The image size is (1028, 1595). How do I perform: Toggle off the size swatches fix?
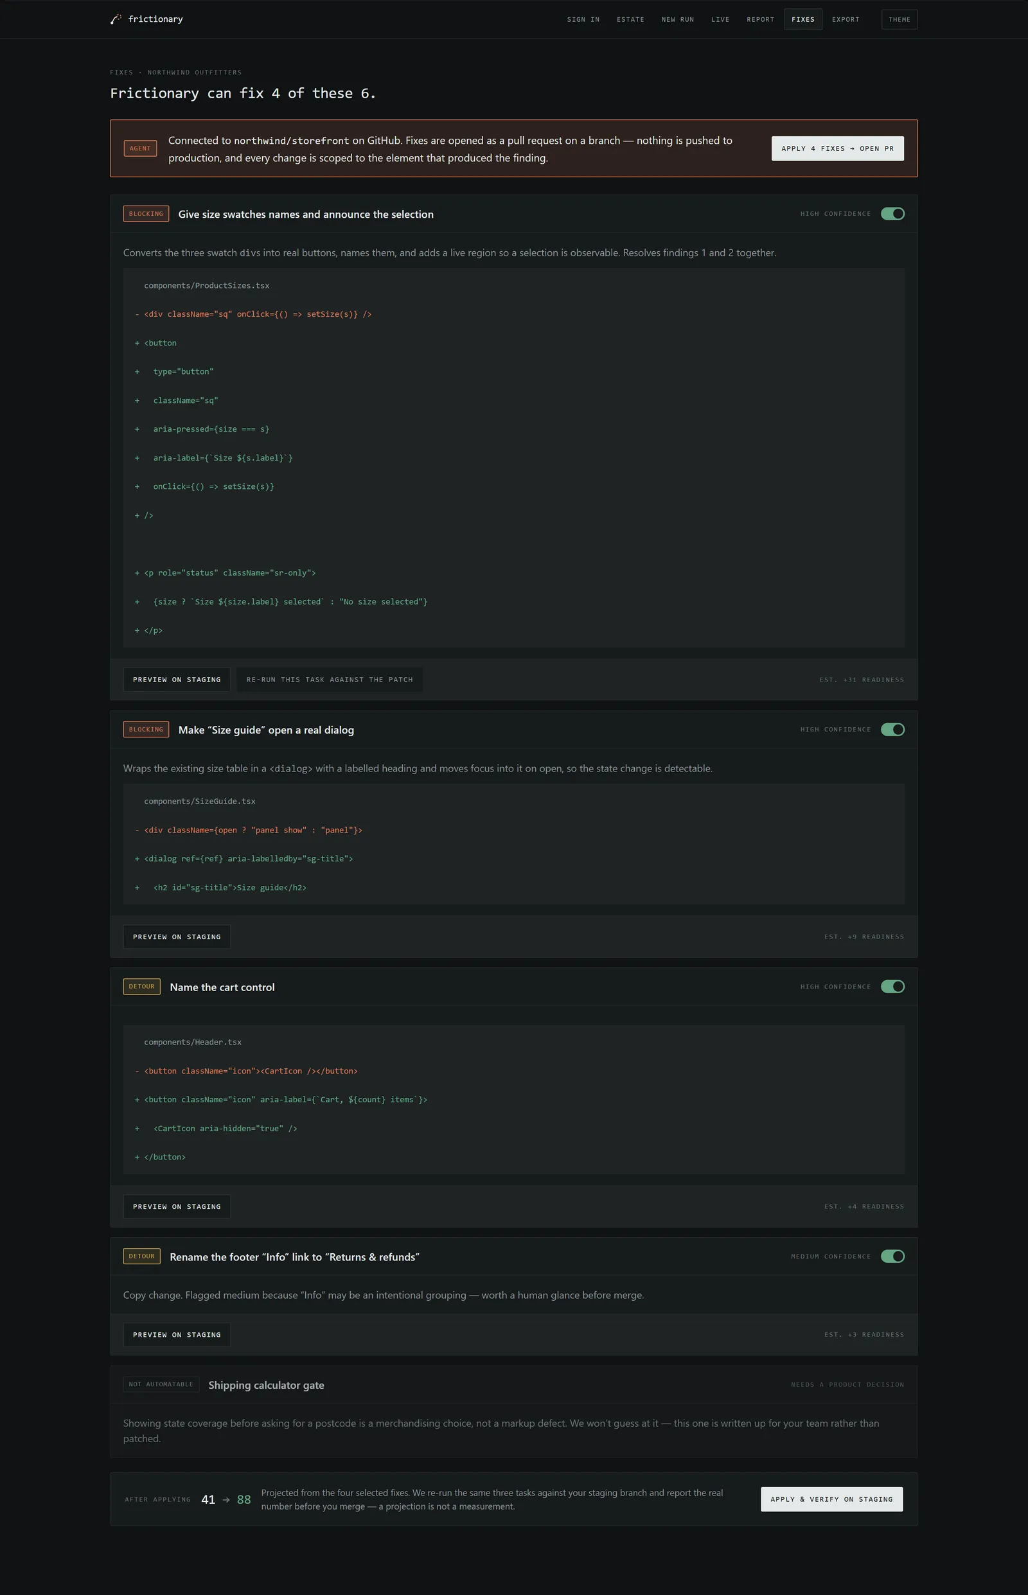892,213
